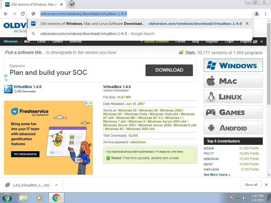Close the Freshservice ad with its X

[91, 103]
